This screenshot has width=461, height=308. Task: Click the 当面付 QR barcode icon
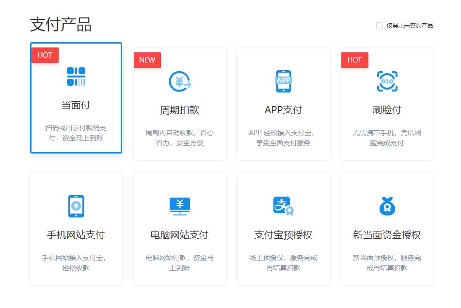[x=76, y=77]
